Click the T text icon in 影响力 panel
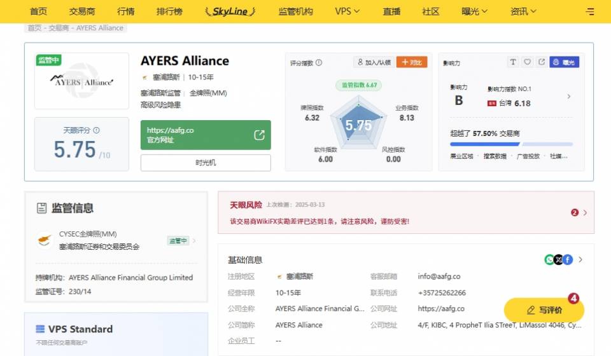Image resolution: width=611 pixels, height=356 pixels. (x=513, y=62)
